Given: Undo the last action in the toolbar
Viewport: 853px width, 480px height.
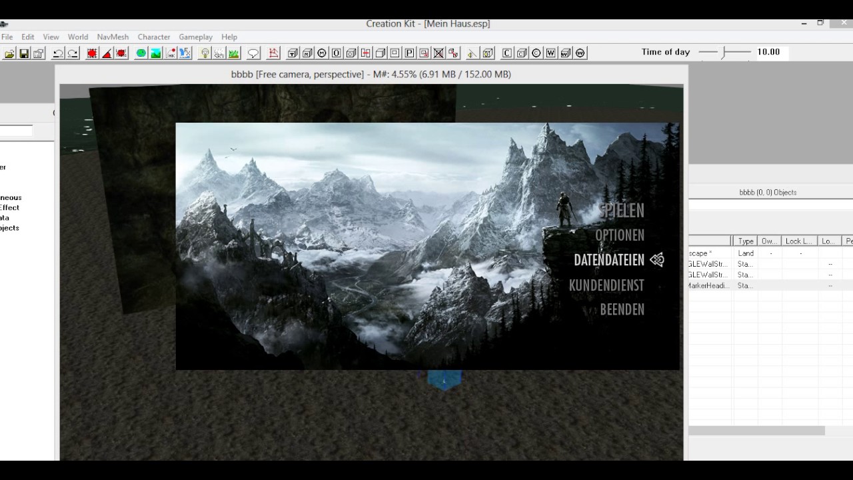Looking at the screenshot, I should 58,53.
